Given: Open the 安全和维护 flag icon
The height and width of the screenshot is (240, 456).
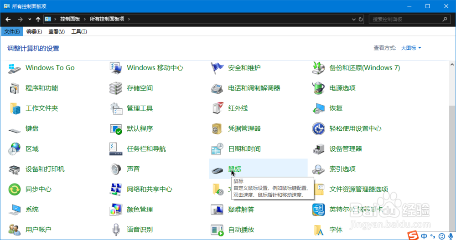Looking at the screenshot, I should click(x=217, y=68).
